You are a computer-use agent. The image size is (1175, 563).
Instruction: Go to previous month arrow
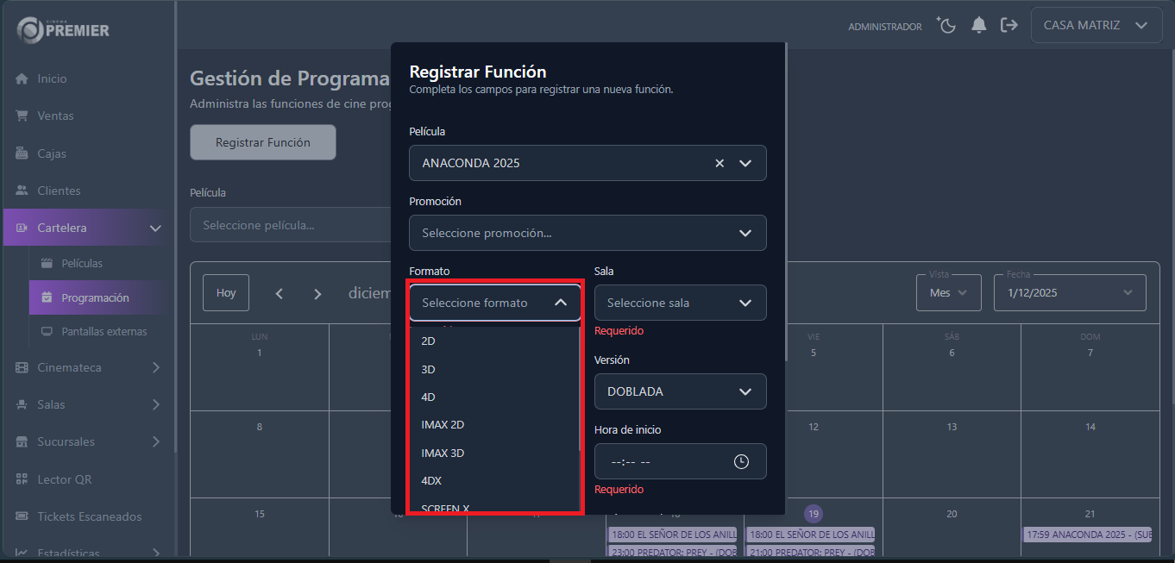(x=279, y=293)
